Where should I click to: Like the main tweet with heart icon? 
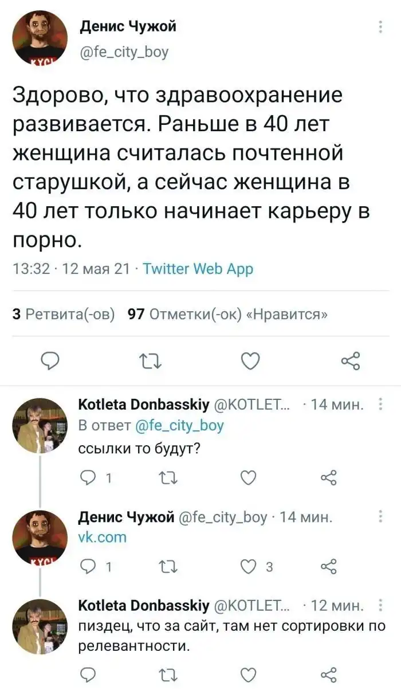click(249, 361)
